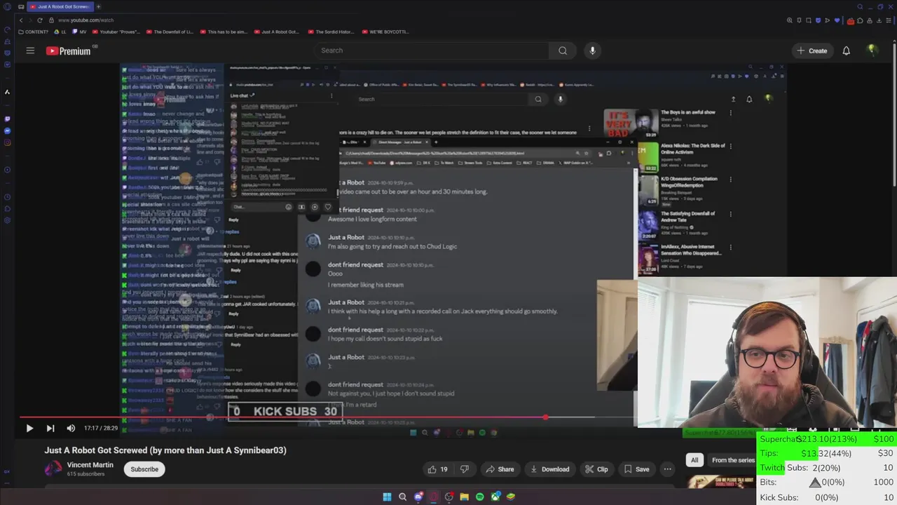Screen dimensions: 897x505
Task: Click the snapshot capture icon in toolbar
Action: [x=809, y=20]
